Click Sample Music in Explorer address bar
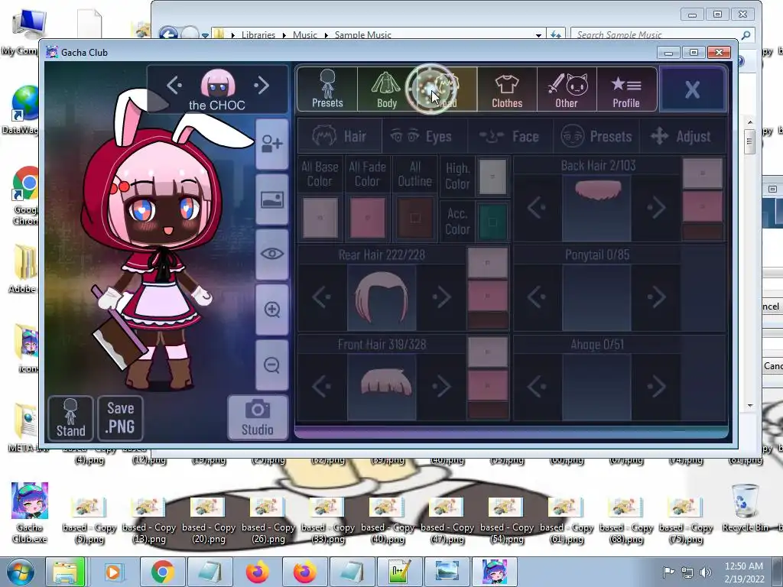The height and width of the screenshot is (587, 783). click(362, 35)
